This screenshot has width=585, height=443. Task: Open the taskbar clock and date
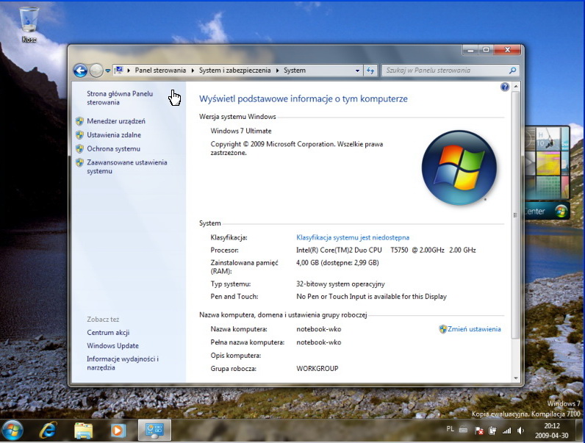coord(551,431)
